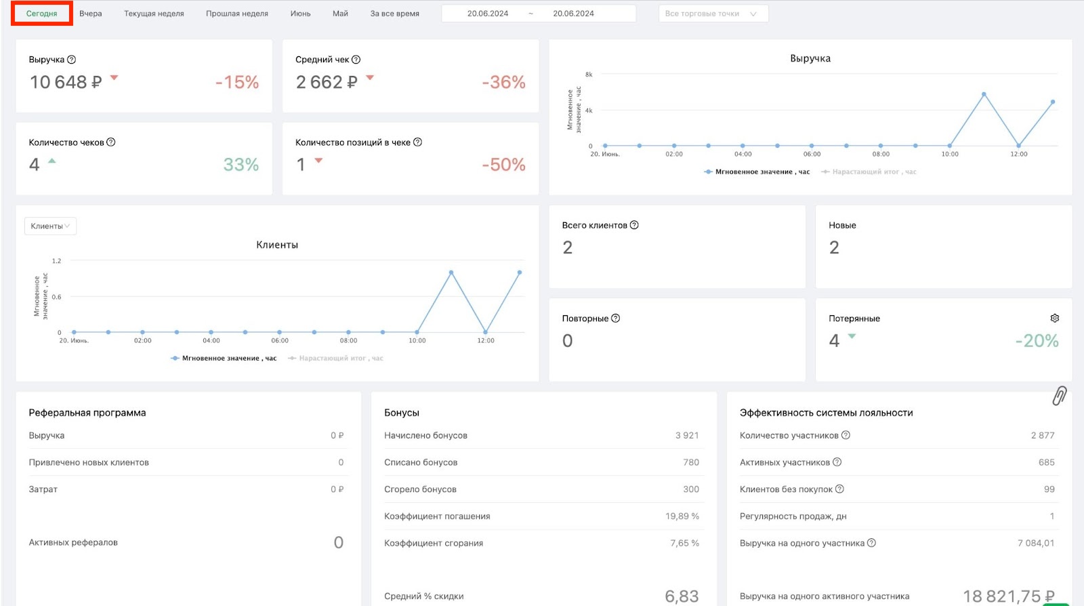Viewport: 1084px width, 606px height.
Task: Click help icon beside Средний чек
Action: click(x=356, y=60)
